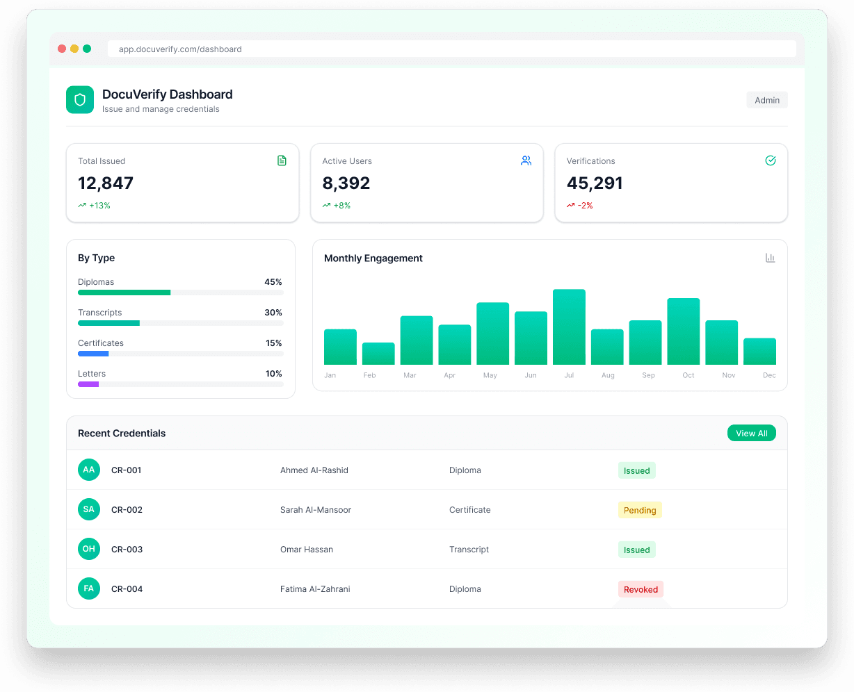Click the CR-002 credential ID

point(127,510)
